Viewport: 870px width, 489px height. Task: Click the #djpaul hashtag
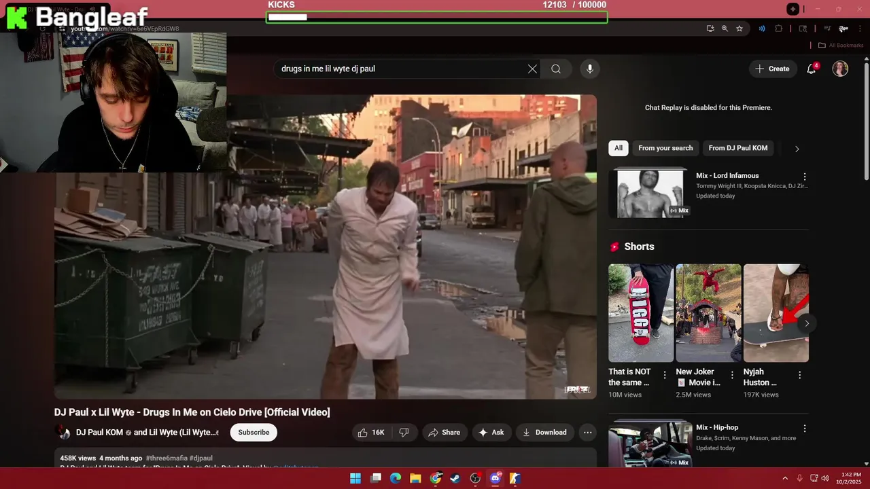[201, 458]
